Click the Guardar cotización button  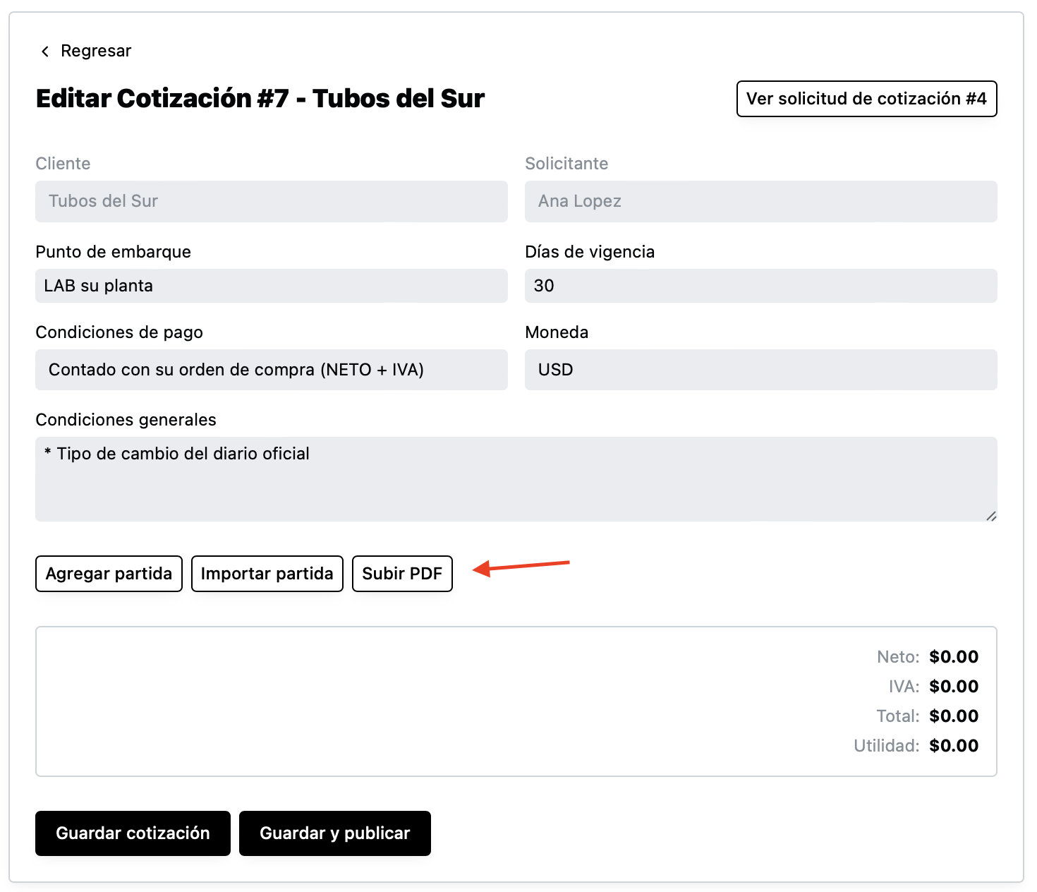(x=133, y=833)
